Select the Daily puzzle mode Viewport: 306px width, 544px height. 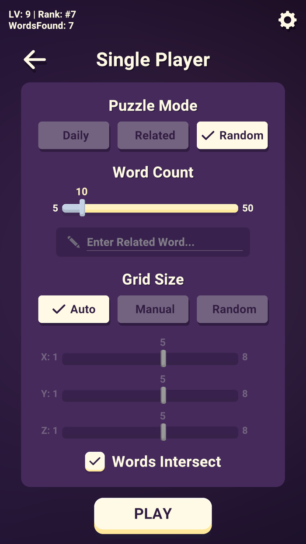click(73, 136)
